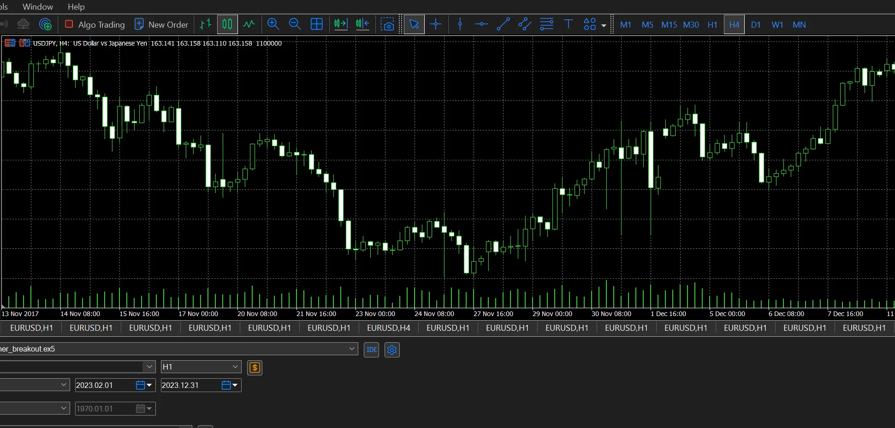
Task: Expand the expert advisor breakout.ex5 dropdown
Action: click(352, 349)
